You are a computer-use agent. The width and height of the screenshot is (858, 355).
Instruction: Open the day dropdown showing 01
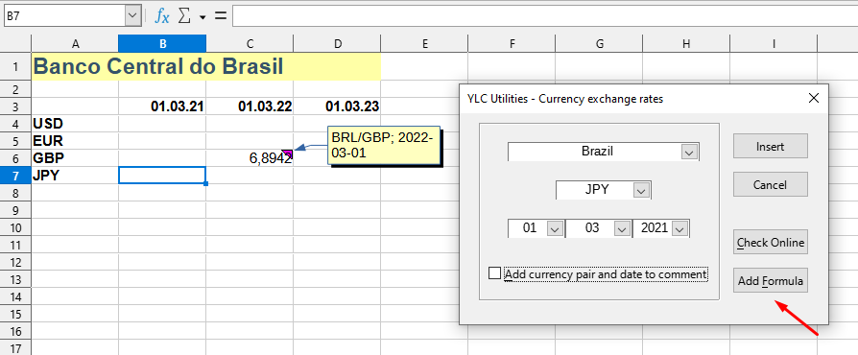pyautogui.click(x=555, y=228)
